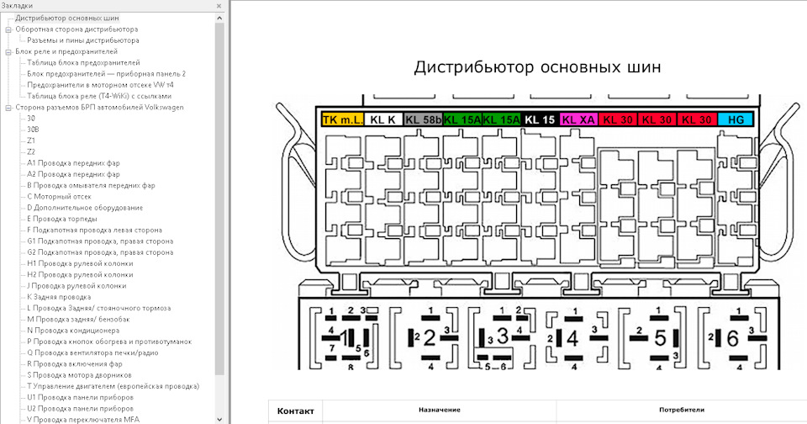Click bookmarks scrollbar down arrow
Screen dimensions: 807x424
pos(219,419)
